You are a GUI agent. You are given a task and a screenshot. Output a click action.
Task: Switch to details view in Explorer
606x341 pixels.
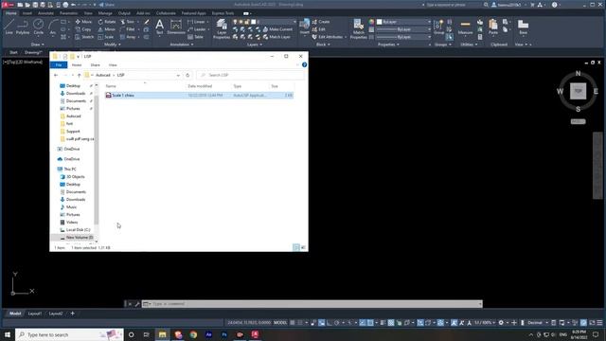tap(296, 247)
